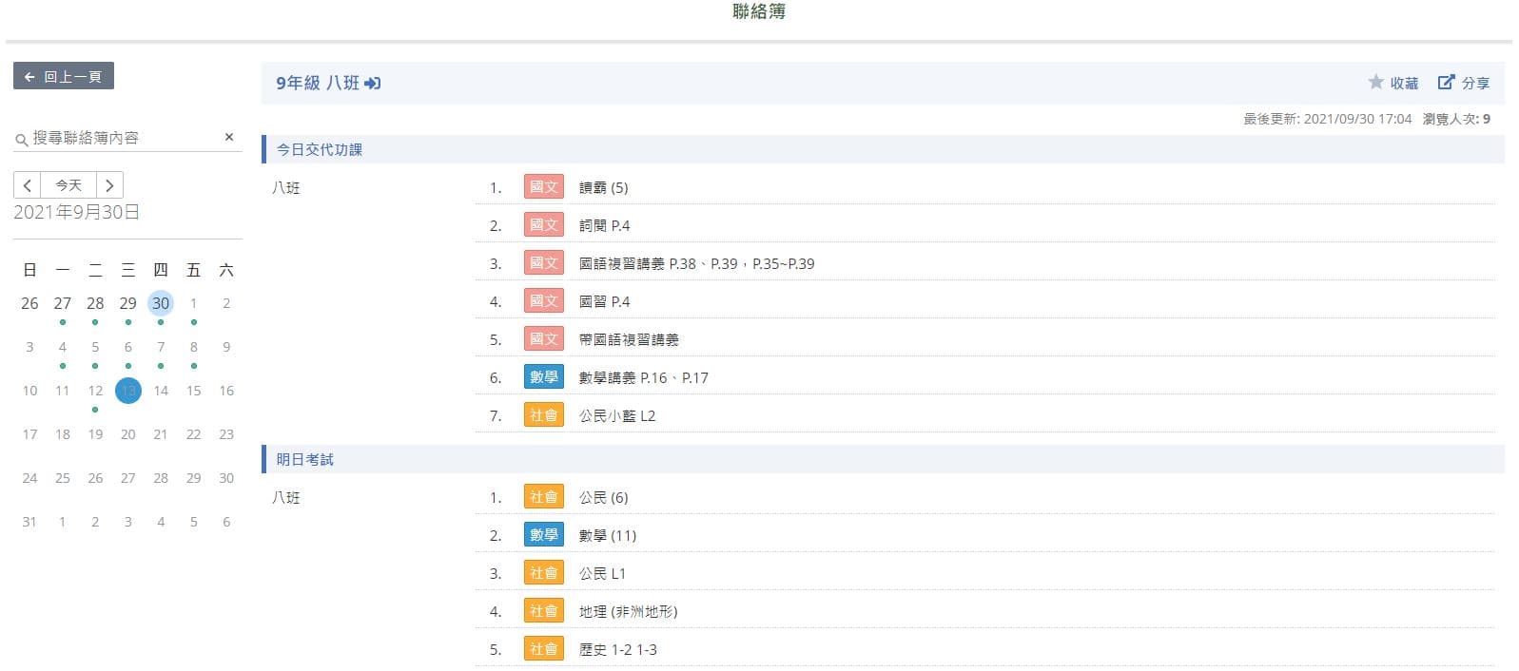This screenshot has height=671, width=1519.
Task: Click the 國文 tag beside 讀霸 (5)
Action: pyautogui.click(x=544, y=187)
